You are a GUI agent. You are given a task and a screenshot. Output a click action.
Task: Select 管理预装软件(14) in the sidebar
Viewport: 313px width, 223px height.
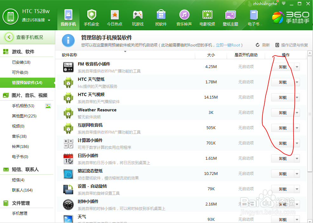[28, 83]
